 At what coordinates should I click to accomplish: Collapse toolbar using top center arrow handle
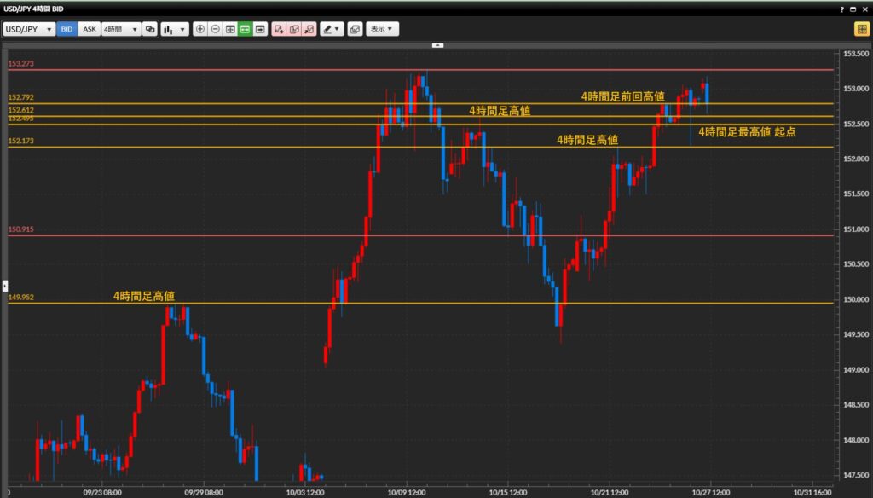(437, 44)
